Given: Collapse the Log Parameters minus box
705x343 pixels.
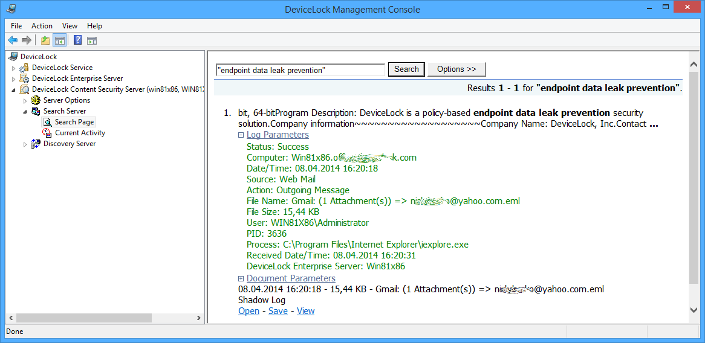Looking at the screenshot, I should pos(241,135).
